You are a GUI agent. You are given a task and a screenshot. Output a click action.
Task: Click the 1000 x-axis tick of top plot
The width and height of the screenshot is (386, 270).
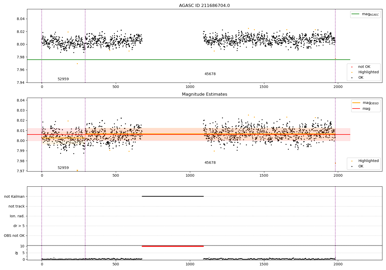tap(190, 87)
